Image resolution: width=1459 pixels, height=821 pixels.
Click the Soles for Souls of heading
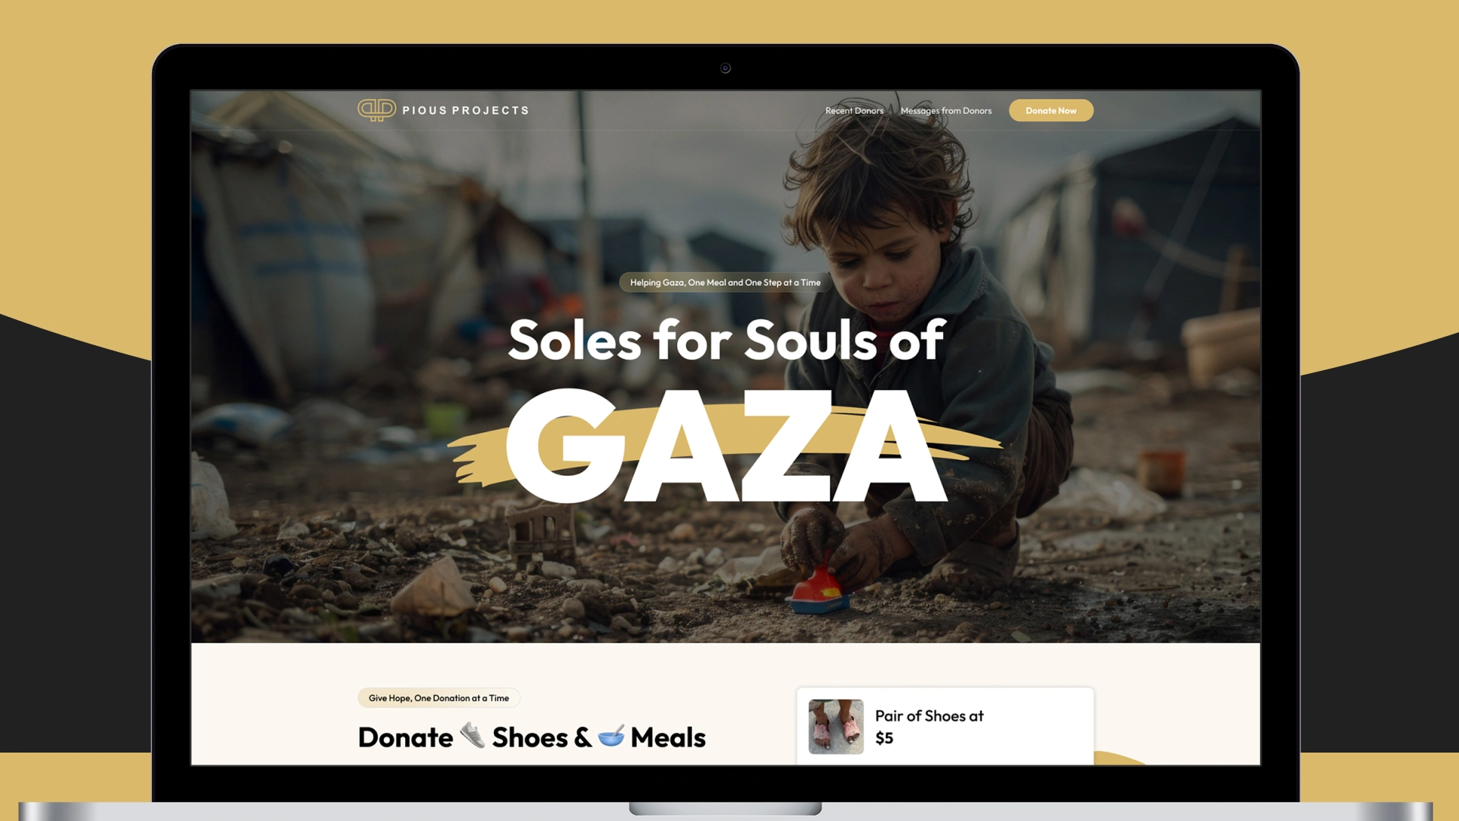coord(726,340)
